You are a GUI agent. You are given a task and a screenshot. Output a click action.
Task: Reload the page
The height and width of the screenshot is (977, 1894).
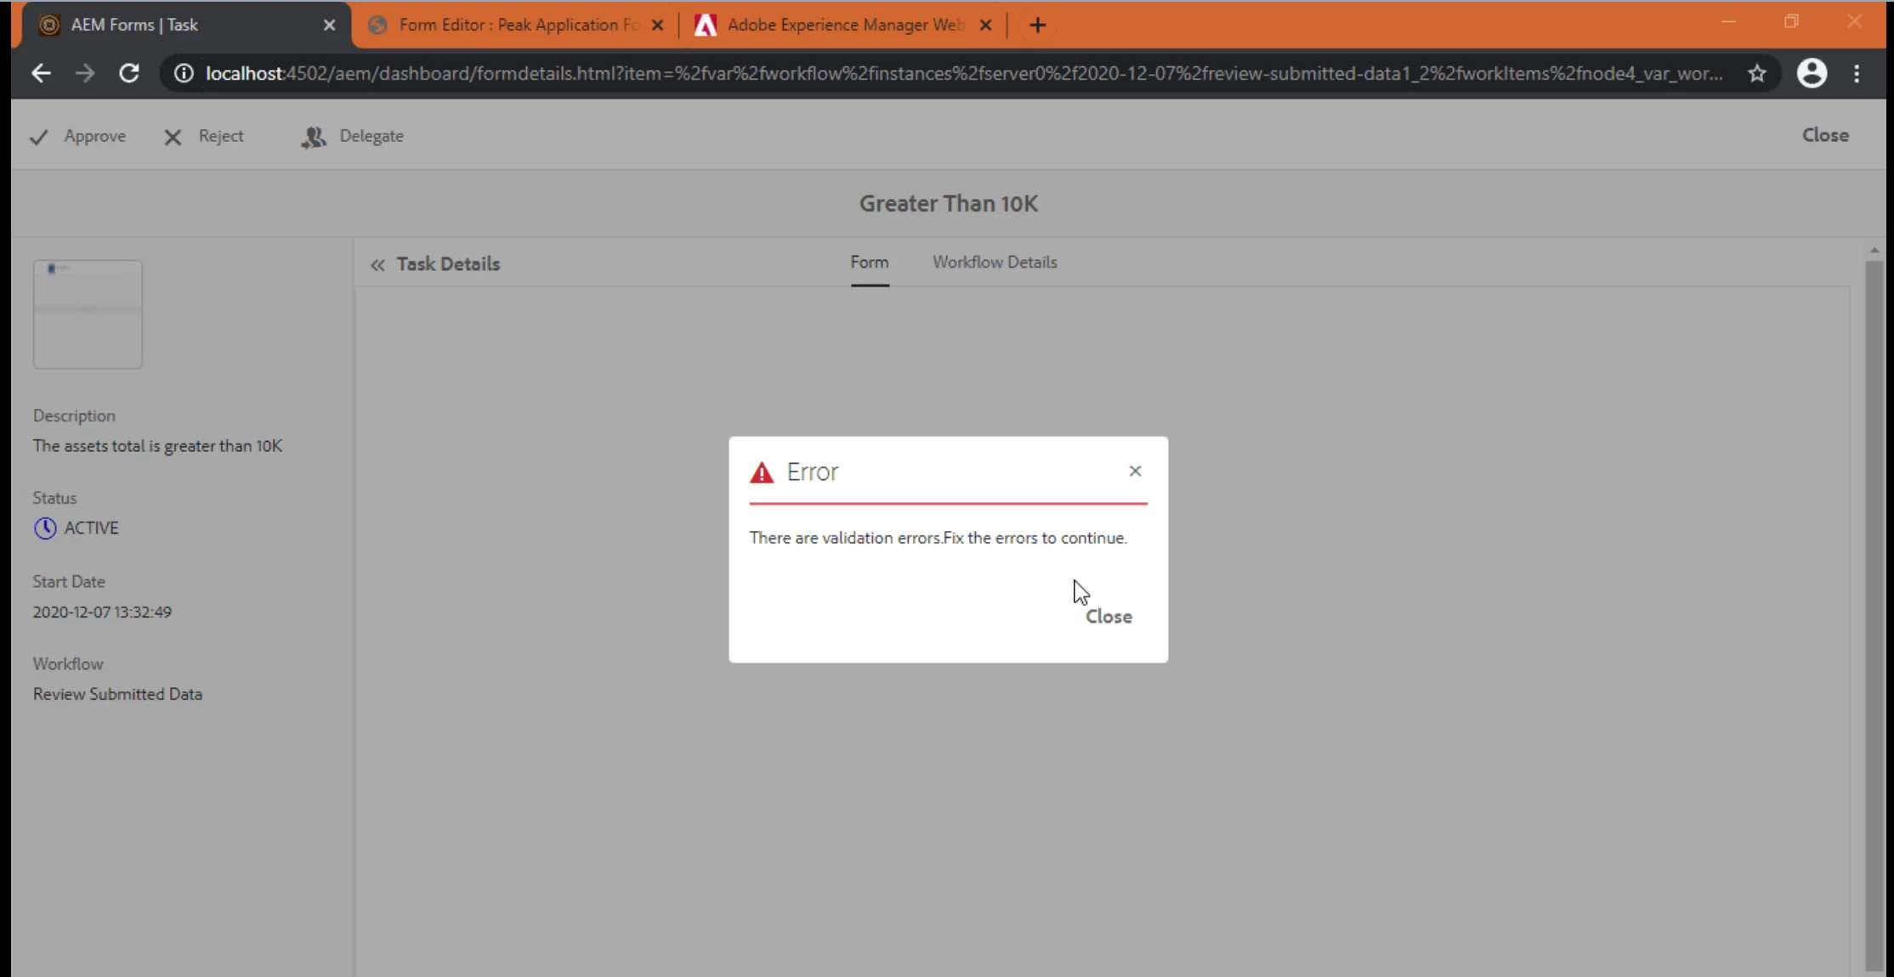[x=129, y=74]
